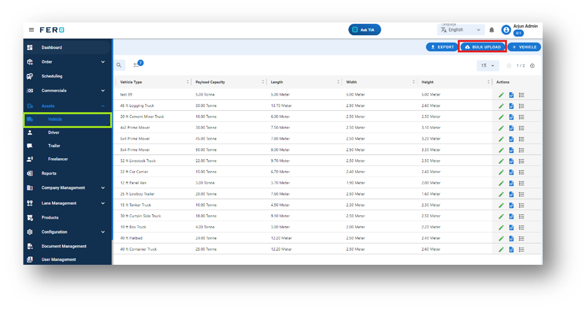Open the notifications bell icon
588x310 pixels.
click(492, 30)
